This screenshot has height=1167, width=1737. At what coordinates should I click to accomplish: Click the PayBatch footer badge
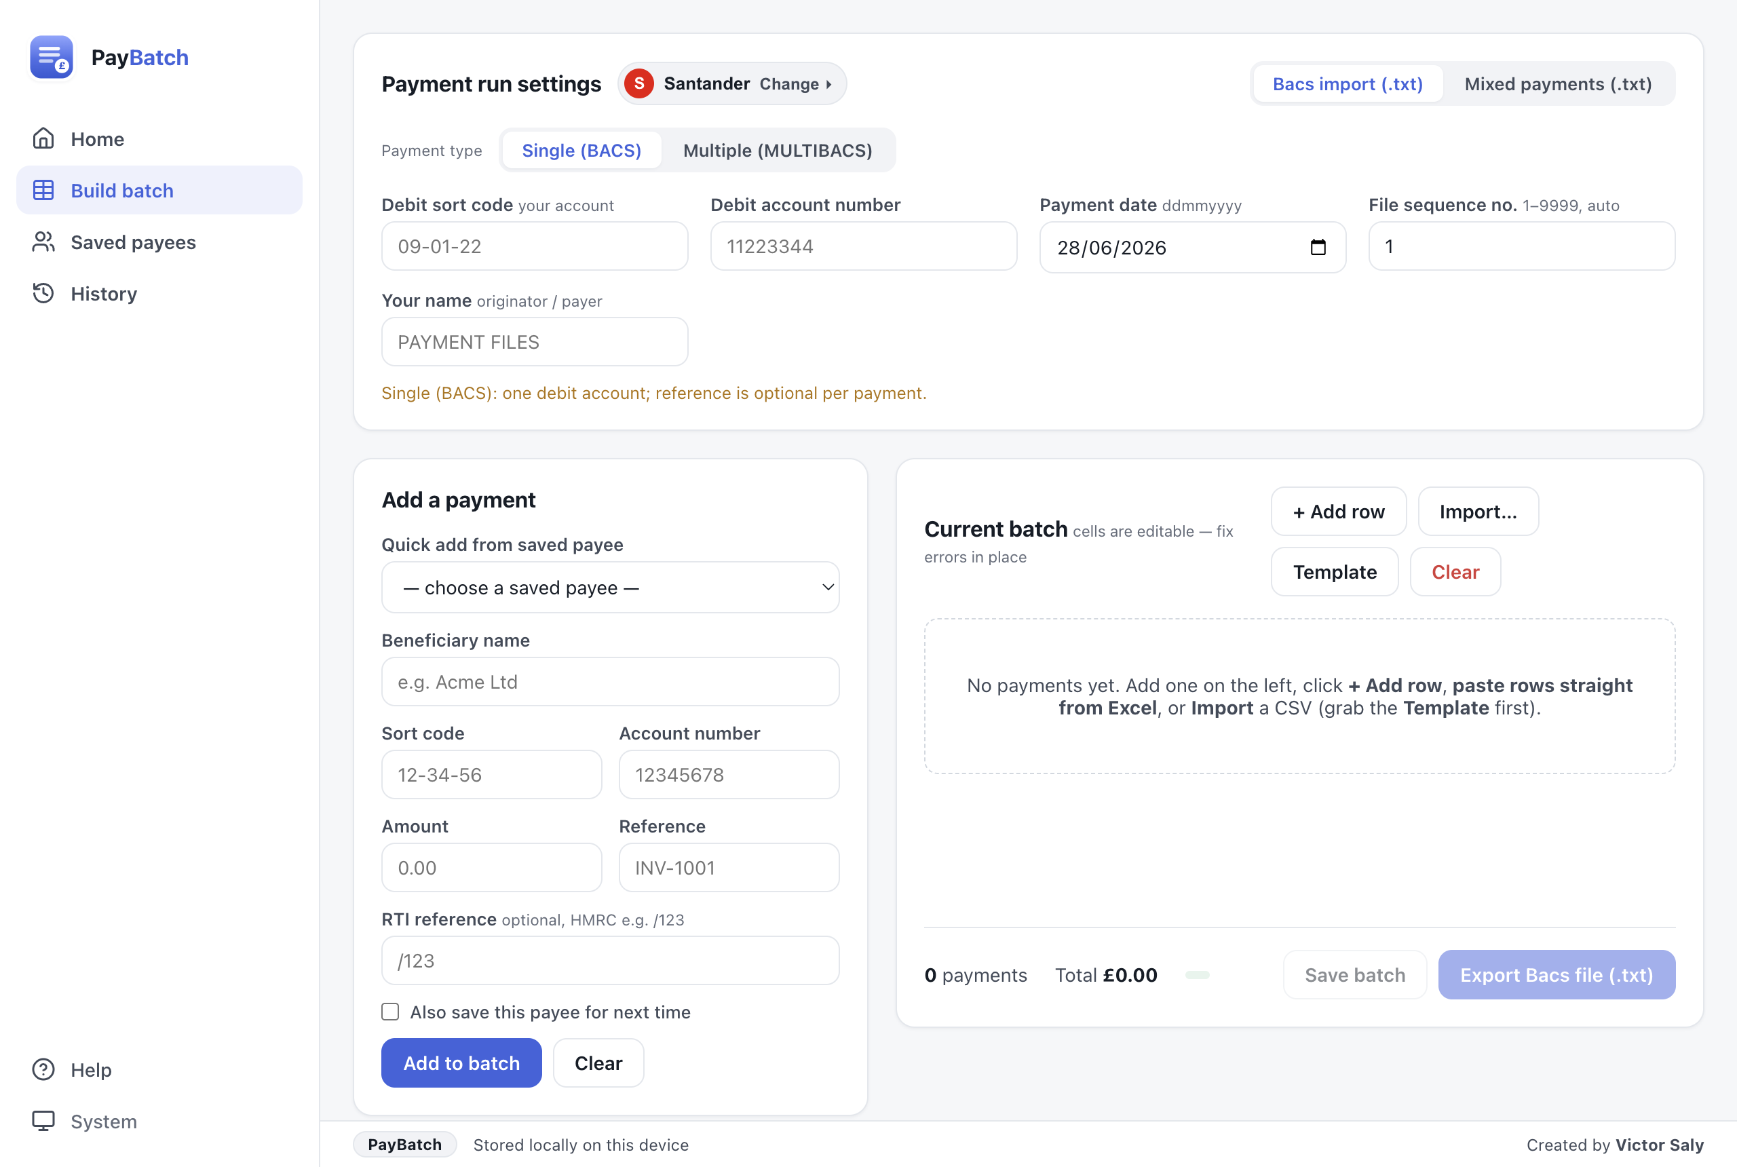point(404,1144)
